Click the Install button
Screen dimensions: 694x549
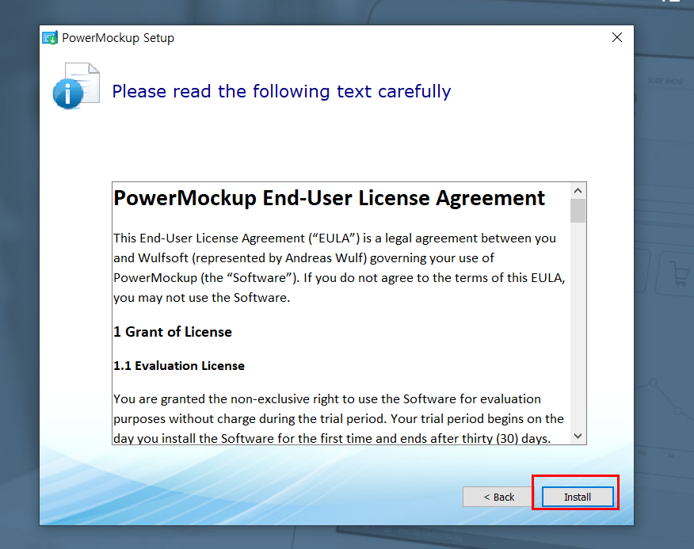[x=578, y=497]
